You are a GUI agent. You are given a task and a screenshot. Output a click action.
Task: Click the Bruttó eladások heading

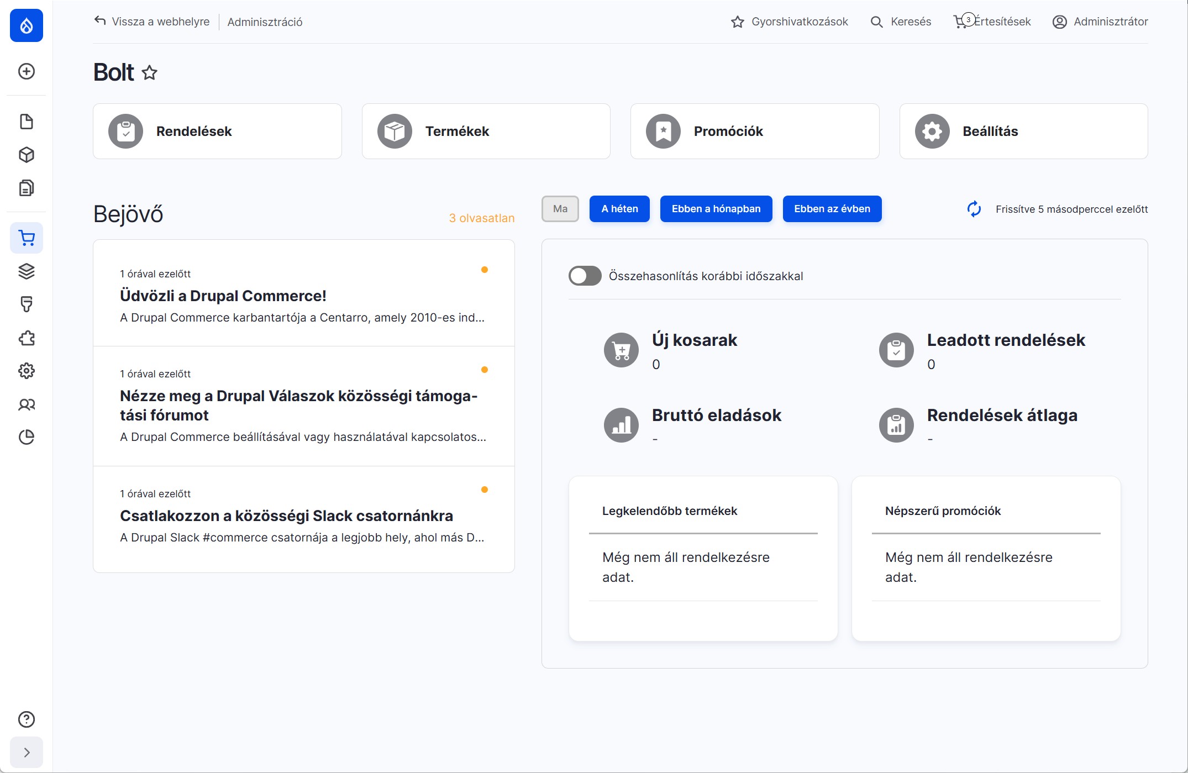tap(717, 415)
